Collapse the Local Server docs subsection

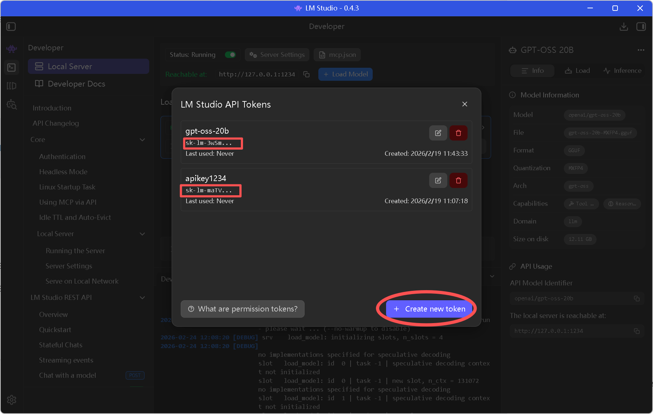point(142,234)
